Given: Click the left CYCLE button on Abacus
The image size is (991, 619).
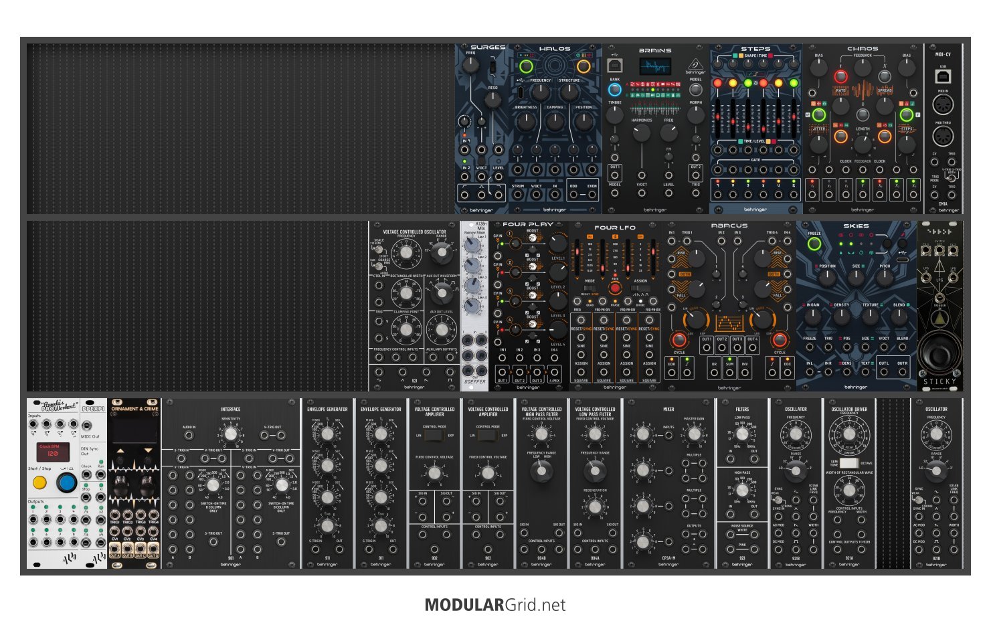Looking at the screenshot, I should [679, 339].
